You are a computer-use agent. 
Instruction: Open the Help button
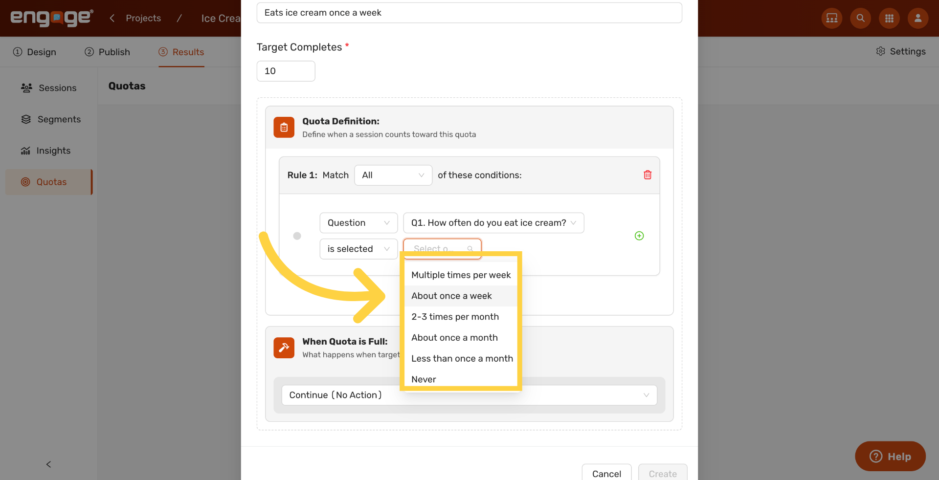pos(890,456)
